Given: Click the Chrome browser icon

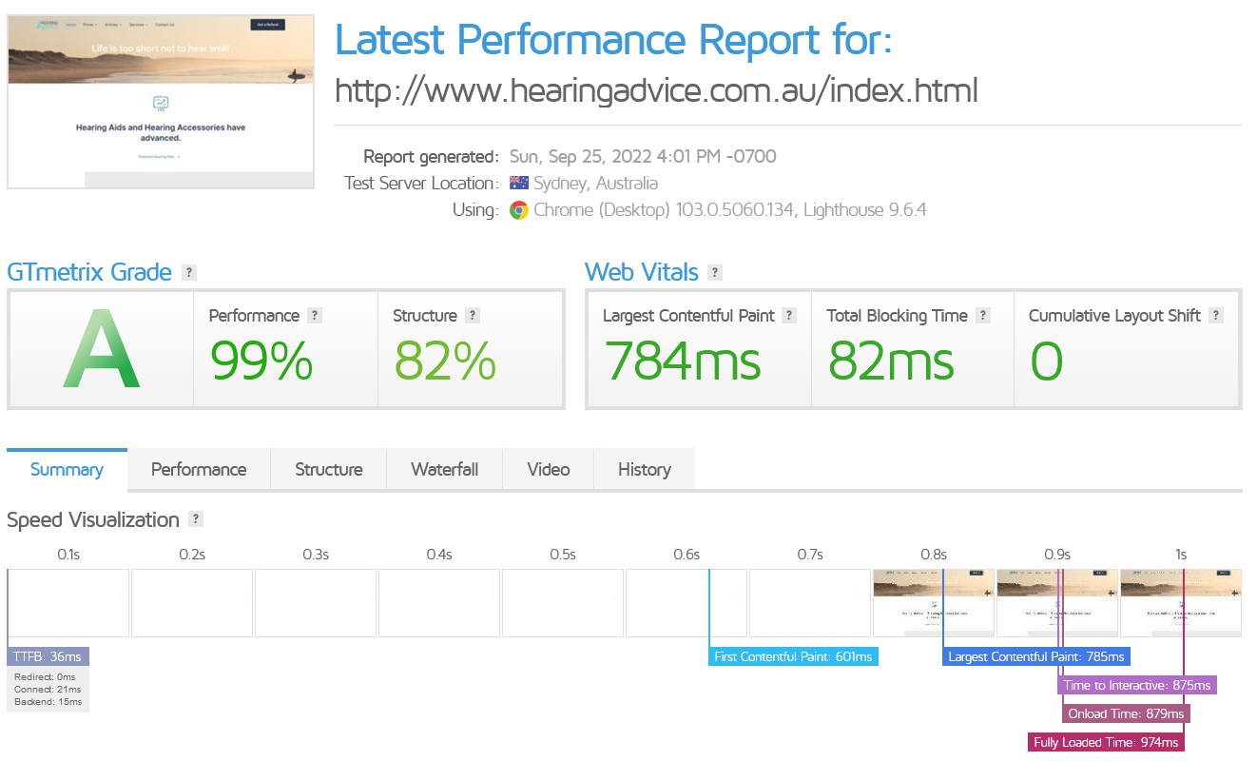Looking at the screenshot, I should [519, 210].
